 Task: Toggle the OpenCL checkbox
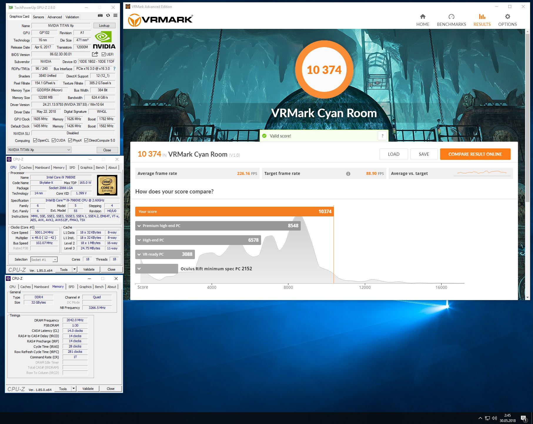(x=35, y=140)
